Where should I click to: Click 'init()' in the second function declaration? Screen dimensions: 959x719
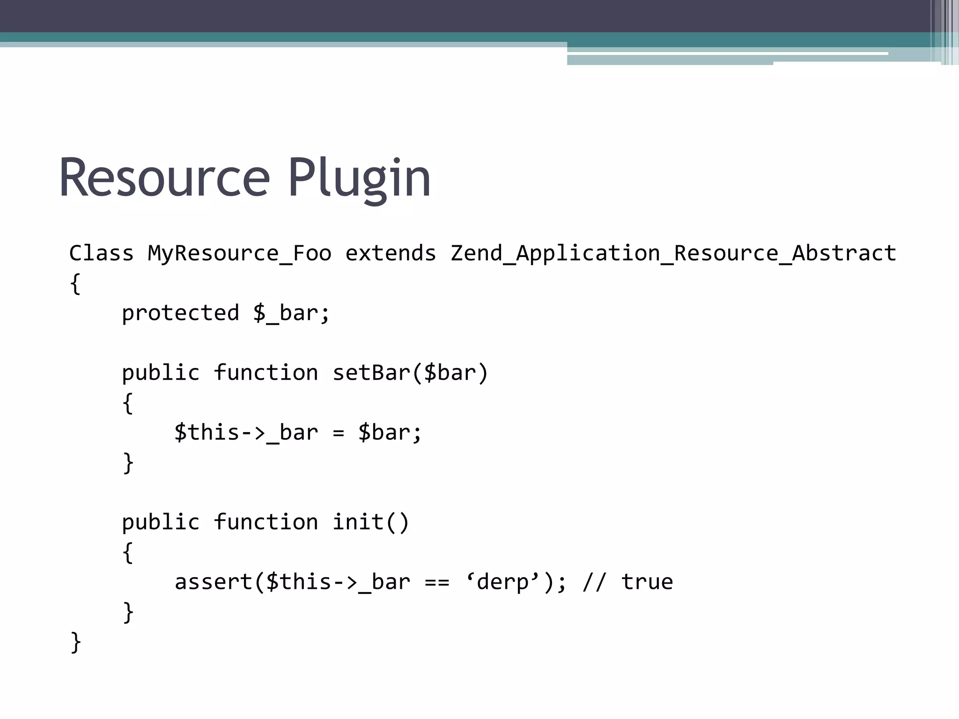[370, 522]
